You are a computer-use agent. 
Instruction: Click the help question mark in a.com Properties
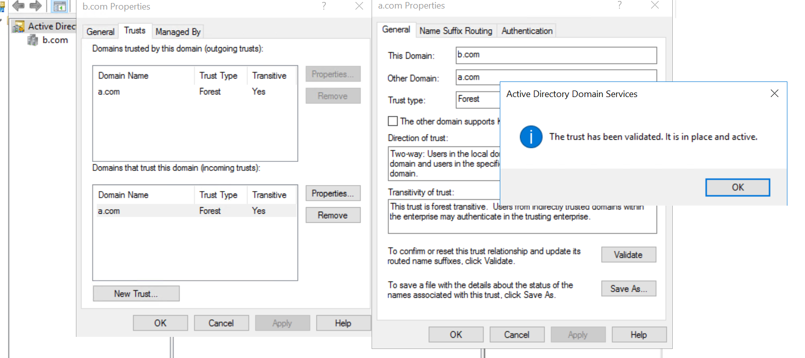pos(619,5)
